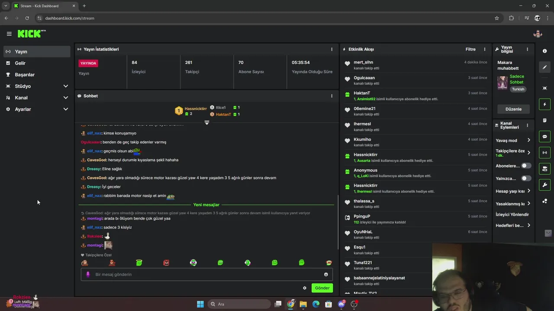The height and width of the screenshot is (311, 554).
Task: Click the screen capture icon in right toolbar
Action: [x=544, y=88]
